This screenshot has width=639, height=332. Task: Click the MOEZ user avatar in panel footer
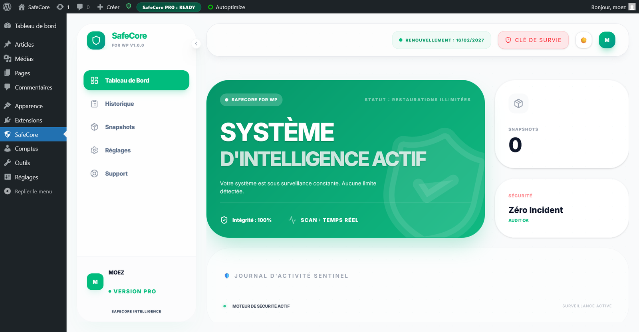click(95, 282)
